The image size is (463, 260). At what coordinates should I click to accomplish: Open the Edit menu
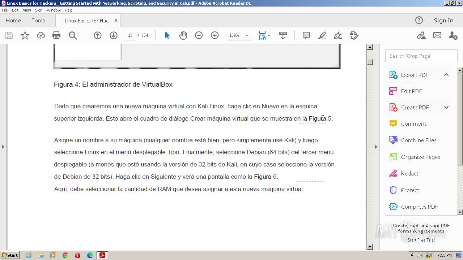[x=15, y=10]
